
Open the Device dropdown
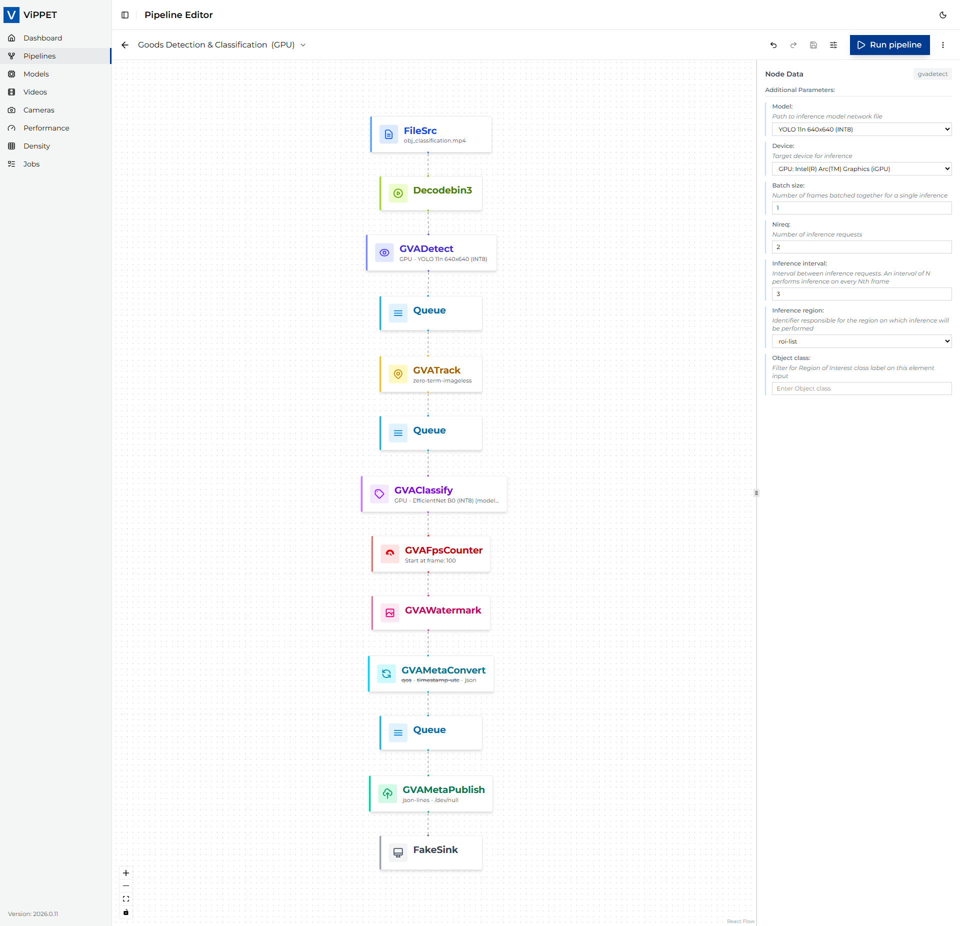point(861,169)
